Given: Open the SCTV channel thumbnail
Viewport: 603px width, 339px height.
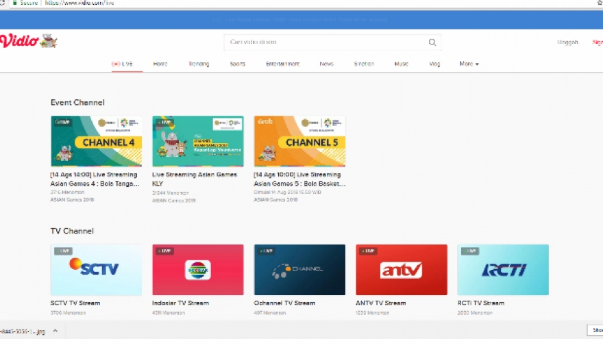Looking at the screenshot, I should [x=96, y=270].
